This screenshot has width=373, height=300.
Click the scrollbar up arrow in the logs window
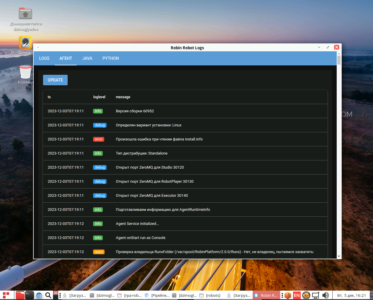[339, 54]
